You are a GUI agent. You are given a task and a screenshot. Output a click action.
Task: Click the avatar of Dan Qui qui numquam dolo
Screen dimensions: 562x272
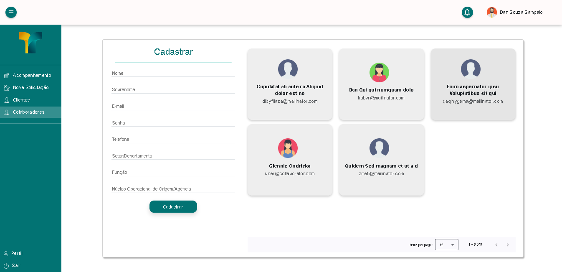[379, 73]
